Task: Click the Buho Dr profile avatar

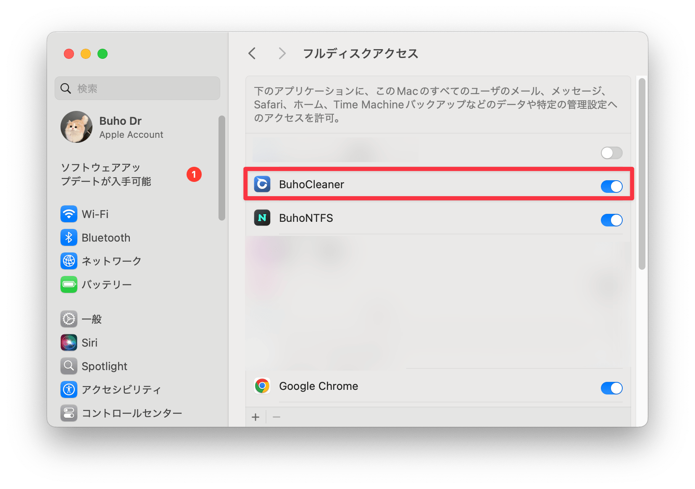Action: (x=76, y=127)
